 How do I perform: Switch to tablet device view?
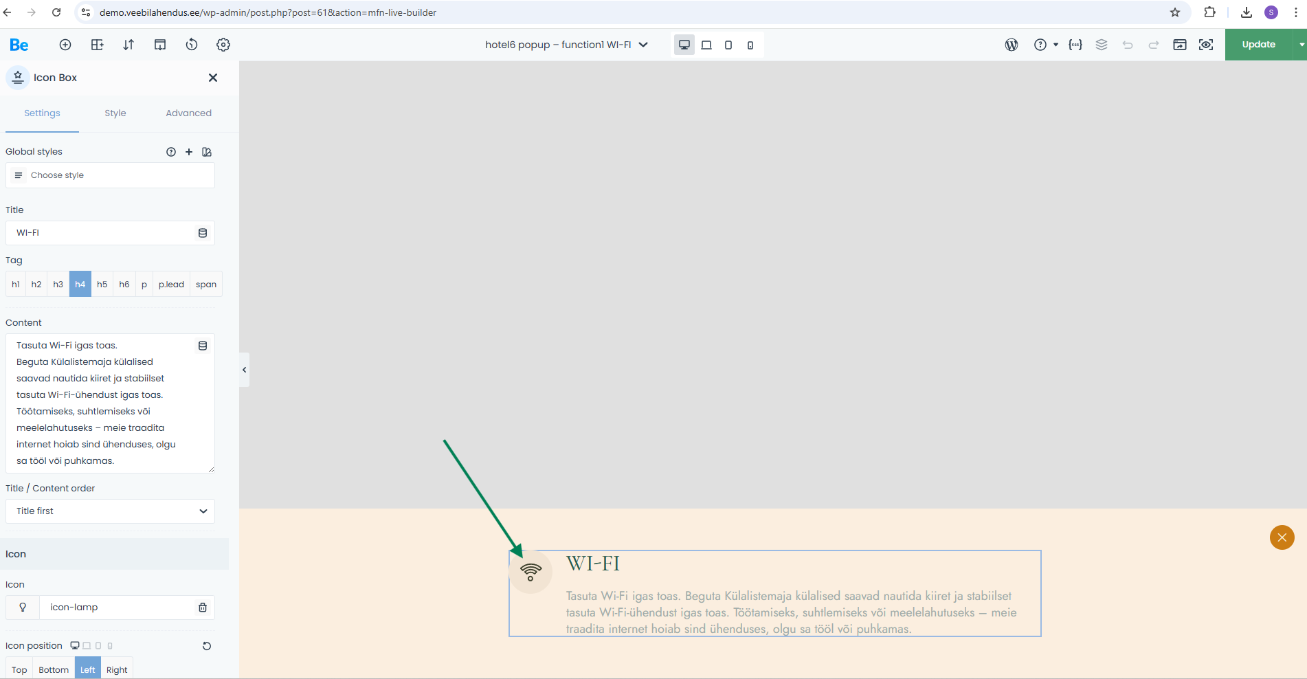pyautogui.click(x=706, y=45)
